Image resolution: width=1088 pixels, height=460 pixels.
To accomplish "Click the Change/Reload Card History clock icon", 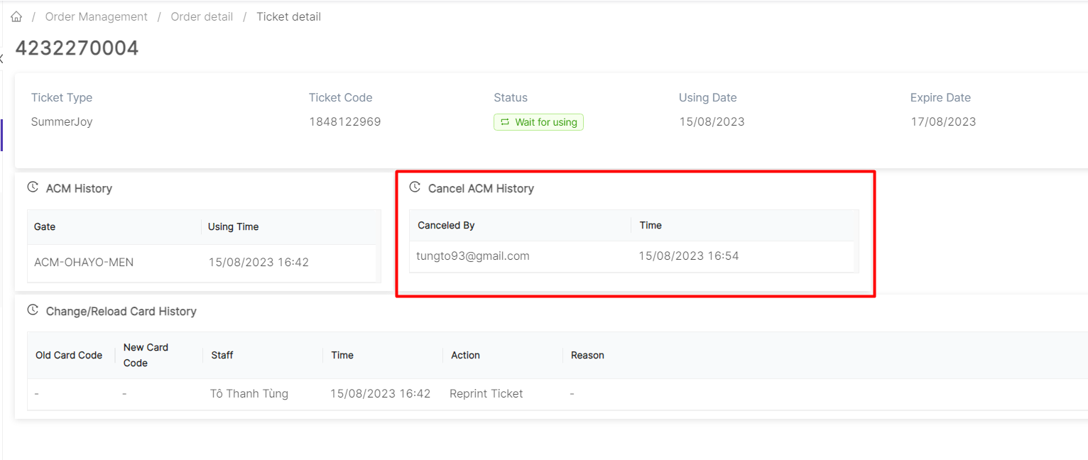I will point(33,310).
